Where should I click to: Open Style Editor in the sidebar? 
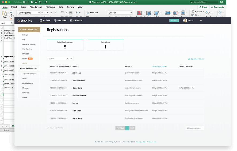pos(26,54)
